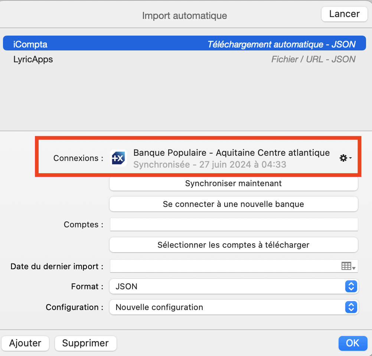
Task: Click the Synchronisée 27 juin 2024 status text
Action: (x=210, y=165)
